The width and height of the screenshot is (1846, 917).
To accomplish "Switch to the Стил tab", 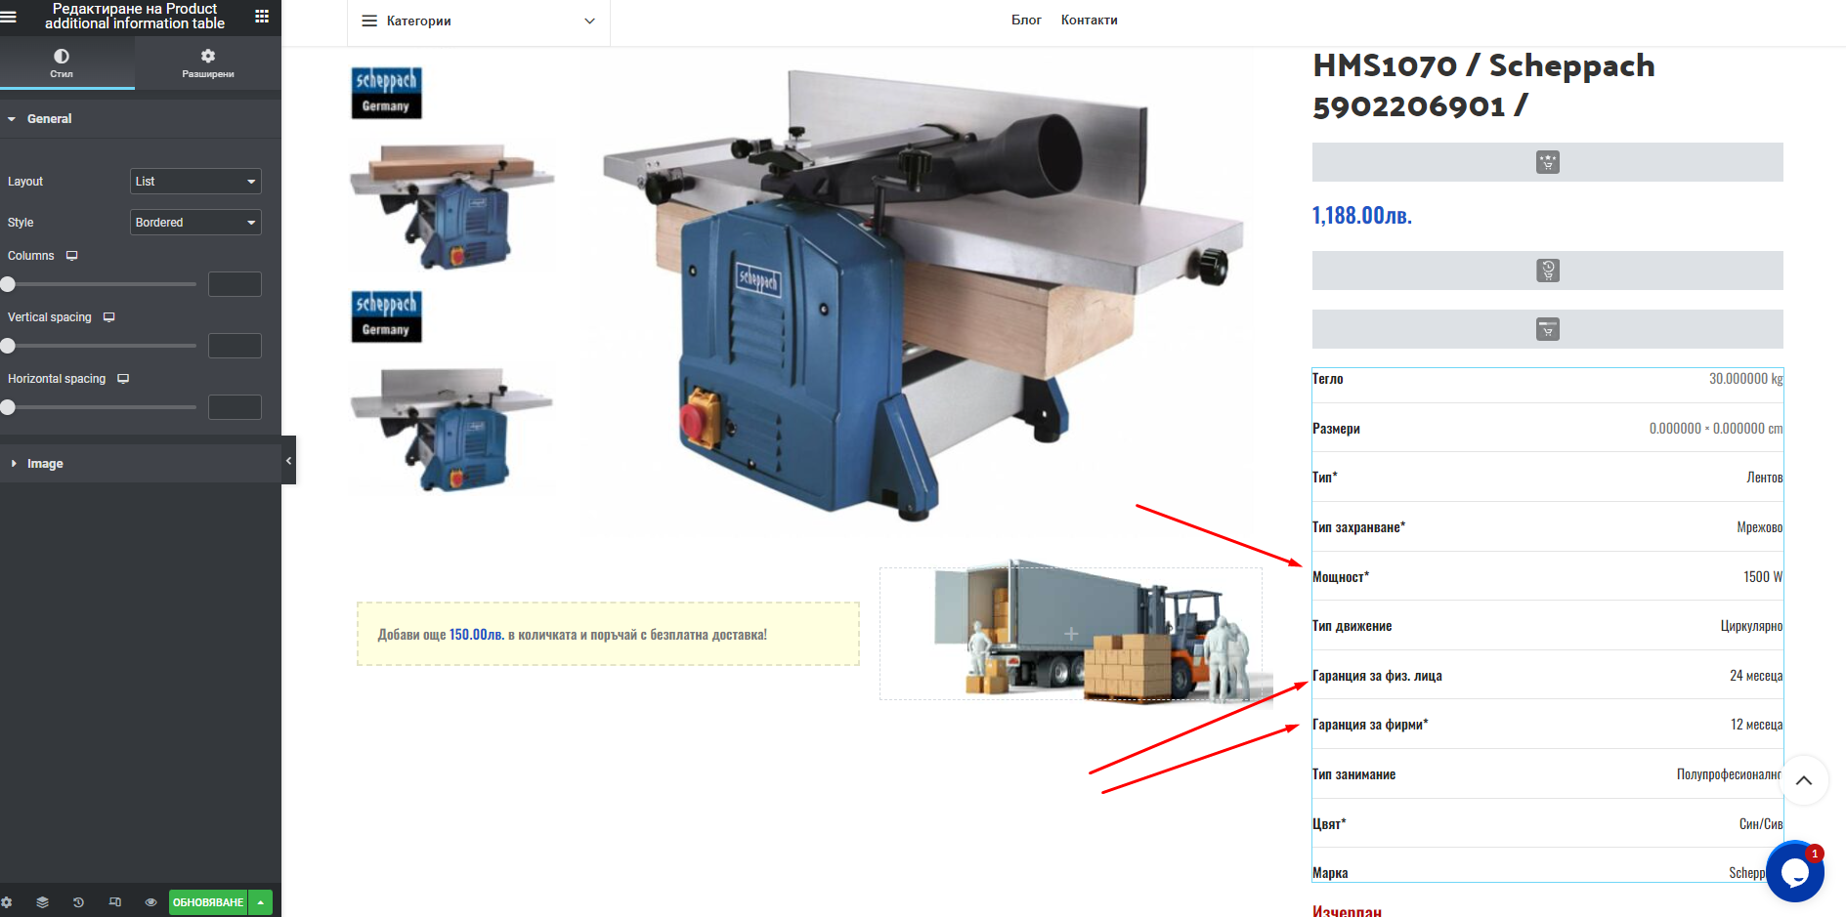I will [62, 63].
